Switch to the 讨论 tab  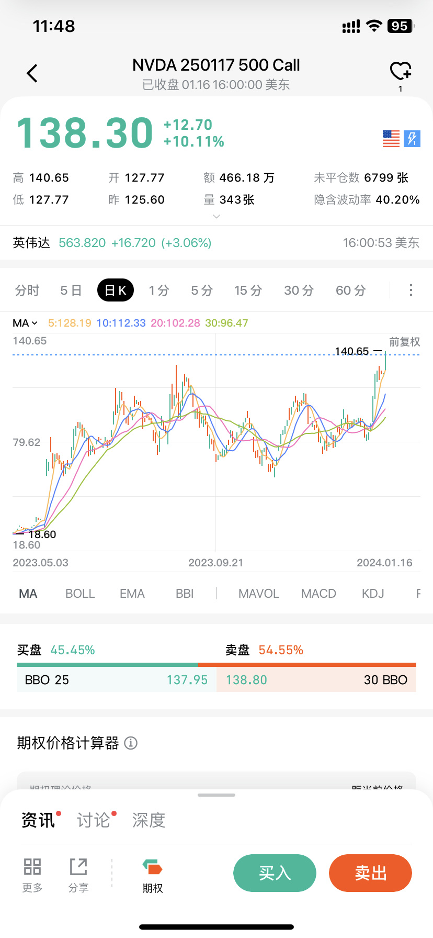tap(94, 820)
